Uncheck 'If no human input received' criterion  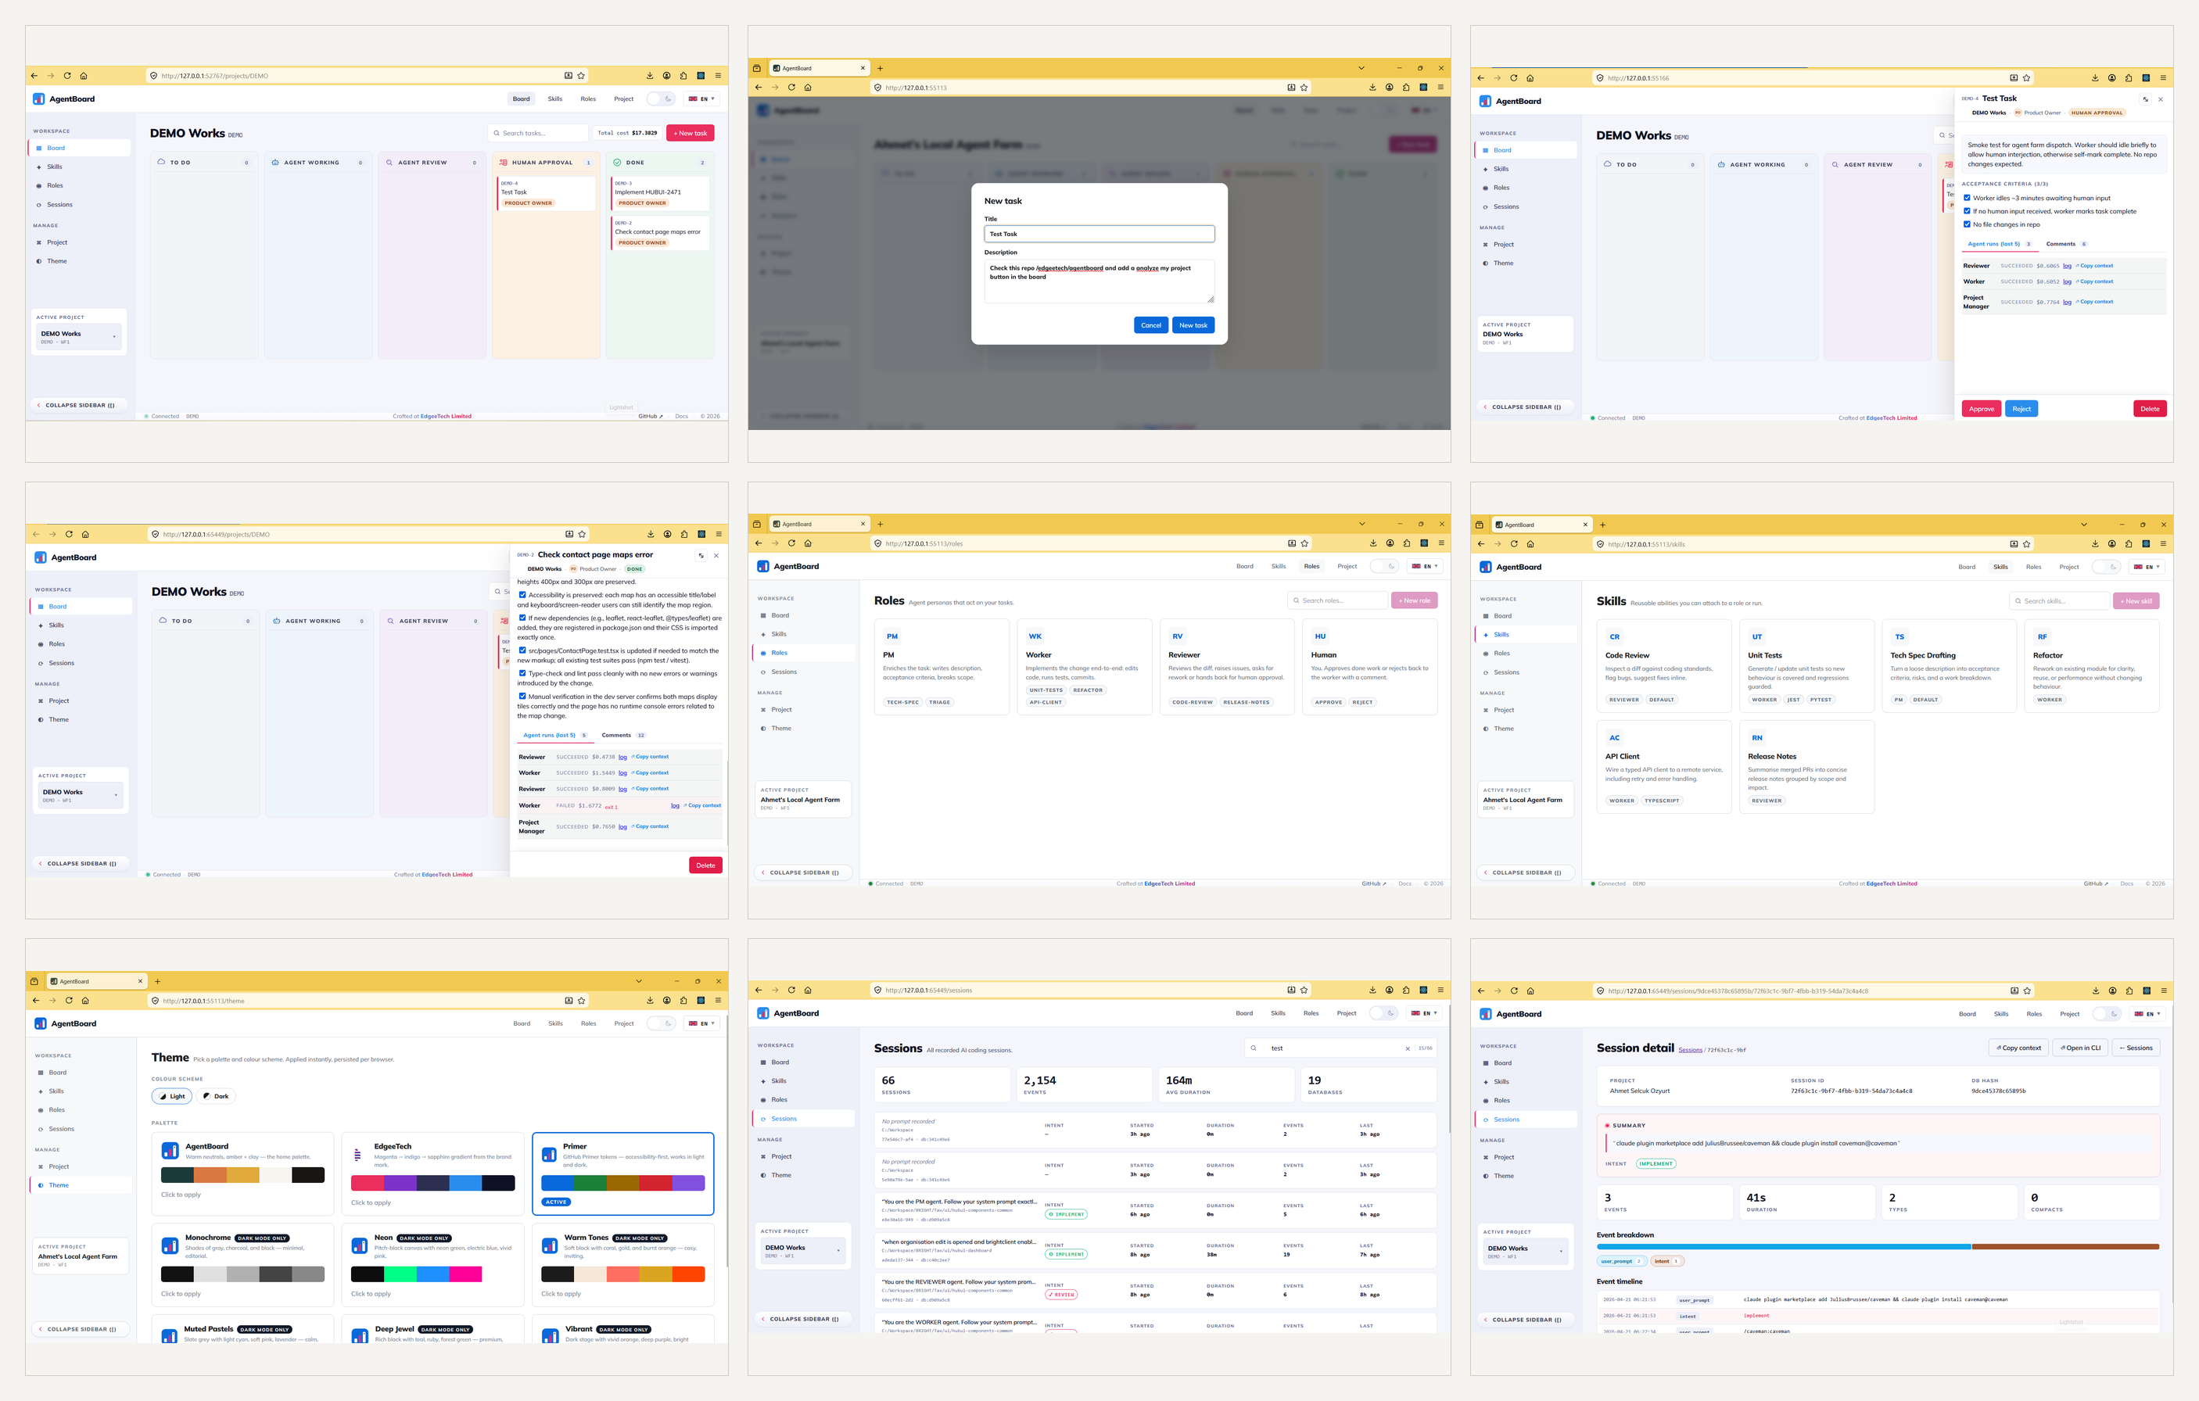pos(1967,211)
